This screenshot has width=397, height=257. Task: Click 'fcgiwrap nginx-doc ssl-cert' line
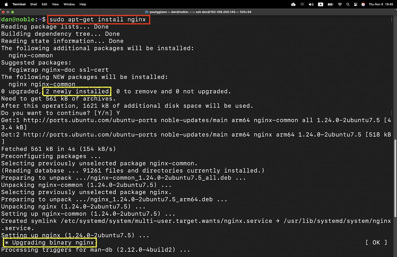coord(59,70)
